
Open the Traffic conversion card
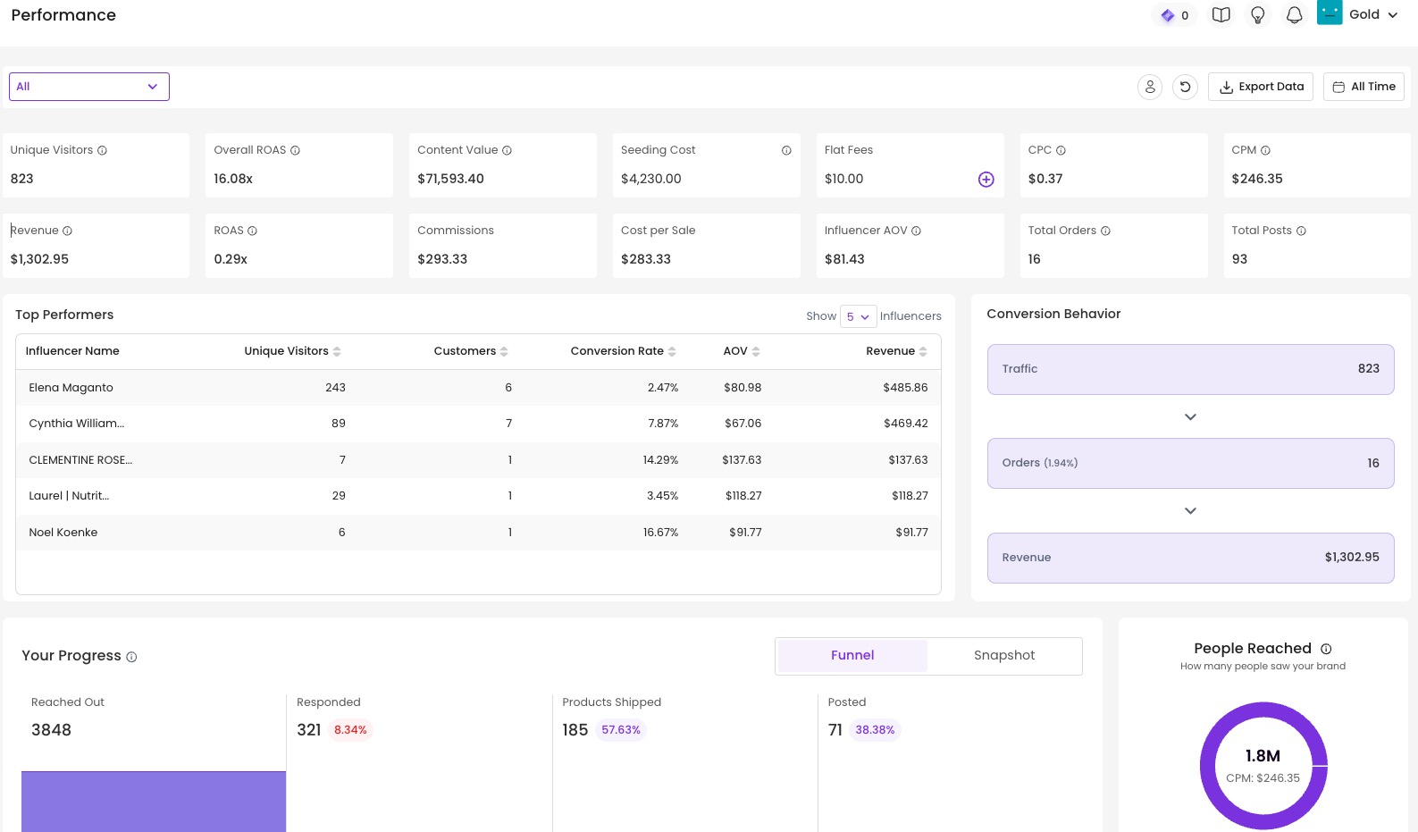[1190, 369]
